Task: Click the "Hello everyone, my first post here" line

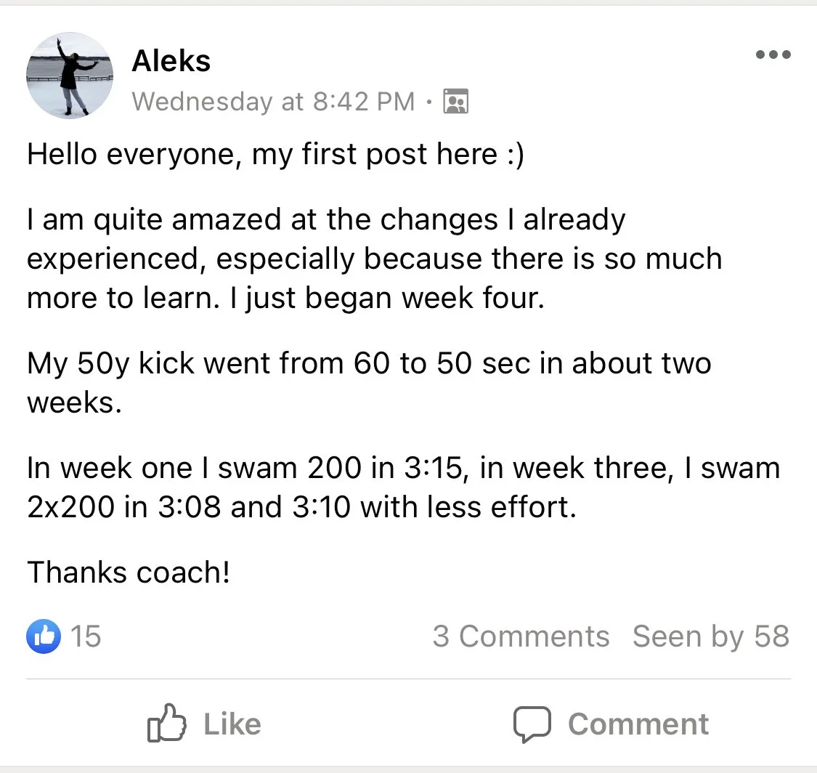Action: coord(275,154)
